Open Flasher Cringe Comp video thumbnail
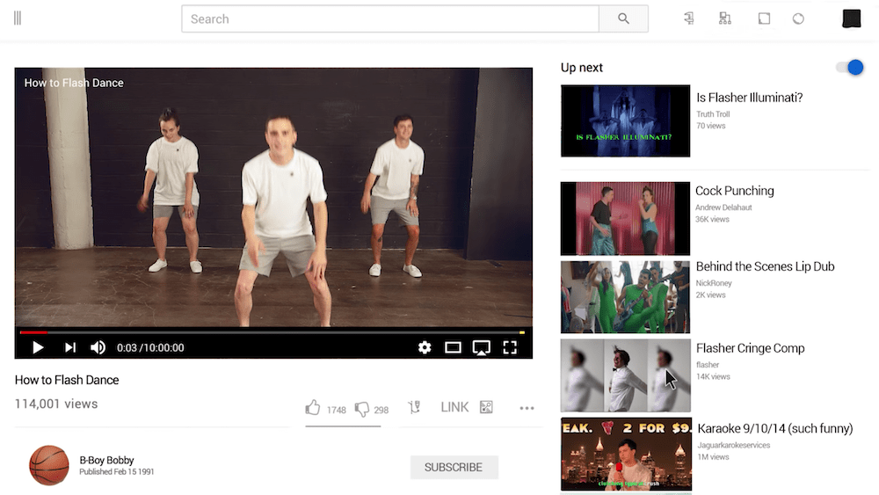Image resolution: width=879 pixels, height=495 pixels. (625, 375)
